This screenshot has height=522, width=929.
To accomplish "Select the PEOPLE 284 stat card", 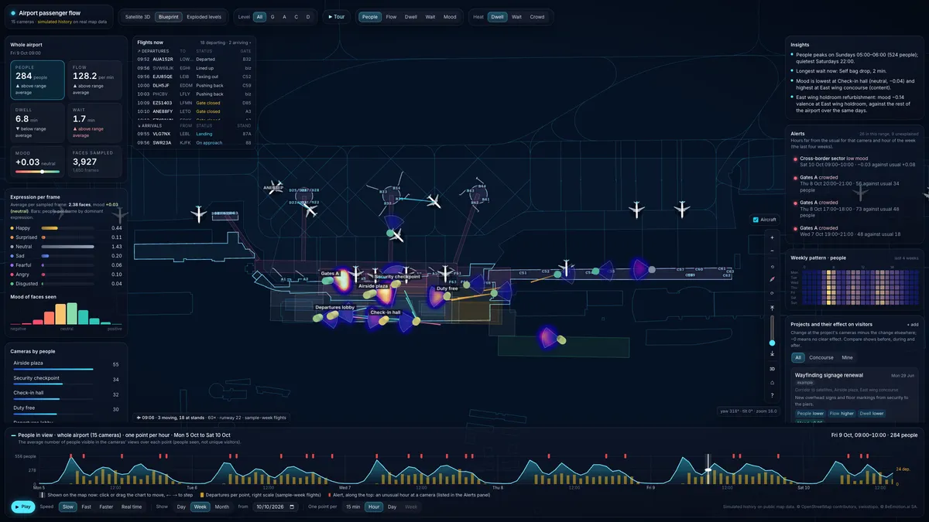I will pyautogui.click(x=37, y=80).
